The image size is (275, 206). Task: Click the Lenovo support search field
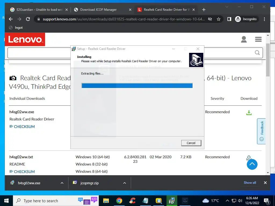tap(135, 53)
